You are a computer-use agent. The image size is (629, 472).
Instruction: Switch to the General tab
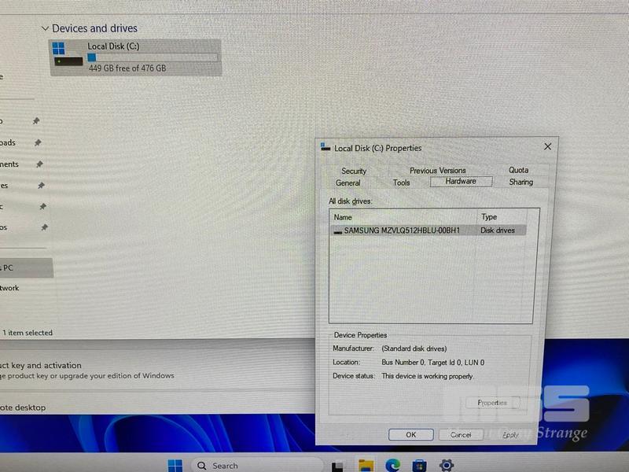[348, 183]
